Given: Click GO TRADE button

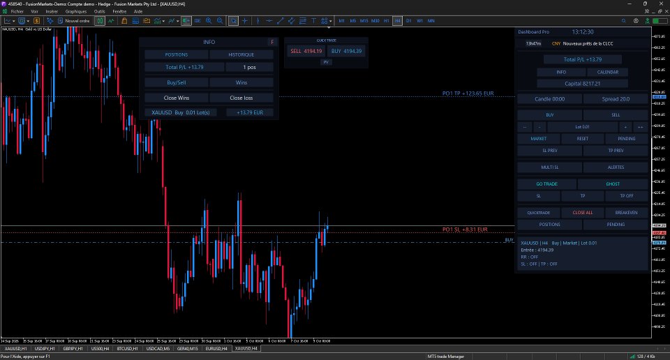Looking at the screenshot, I should coord(547,184).
